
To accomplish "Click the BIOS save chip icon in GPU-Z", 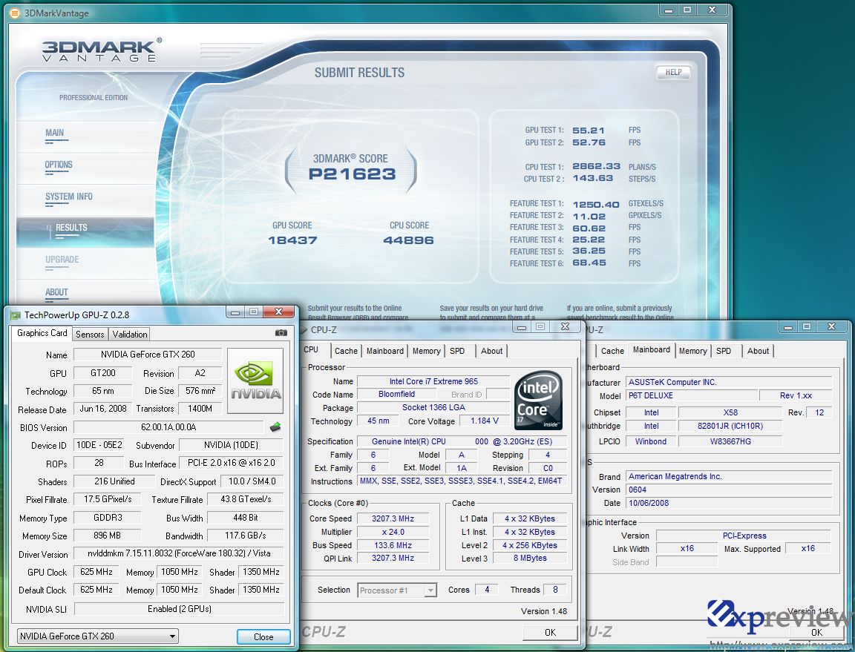I will point(276,427).
